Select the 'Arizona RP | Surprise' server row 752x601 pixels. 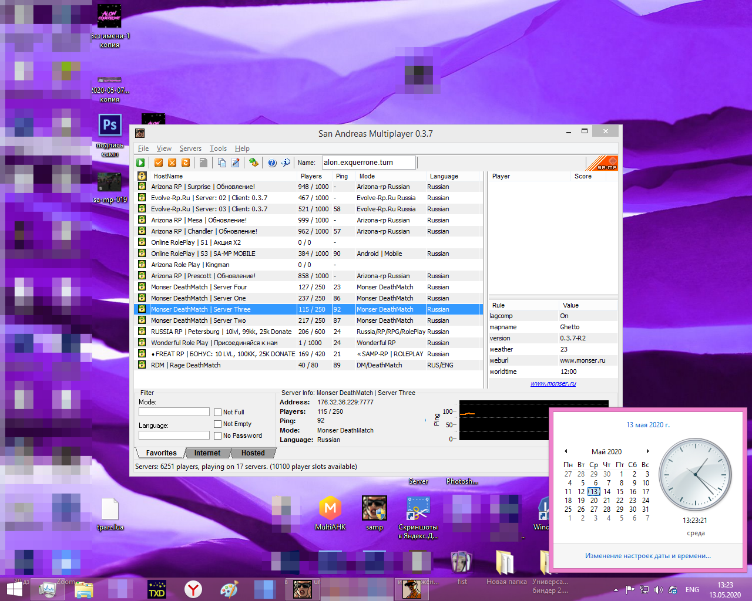pyautogui.click(x=309, y=187)
